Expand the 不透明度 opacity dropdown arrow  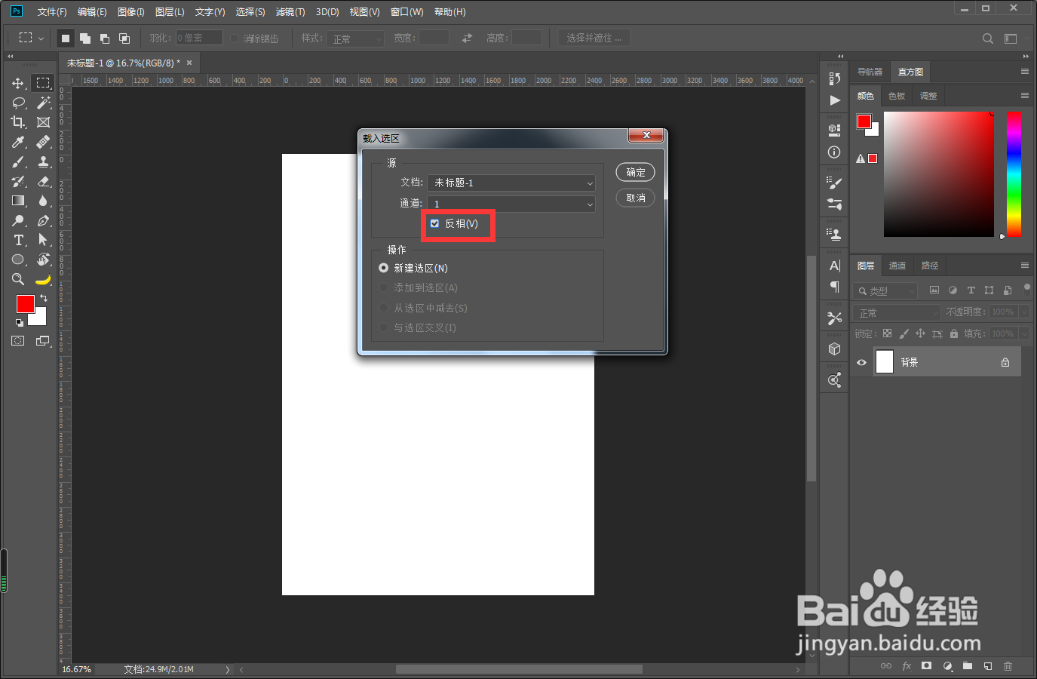1024,312
